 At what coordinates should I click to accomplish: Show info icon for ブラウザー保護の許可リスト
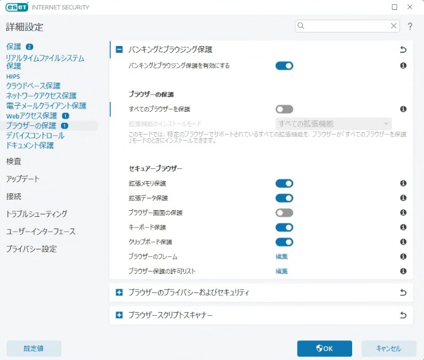[x=403, y=271]
